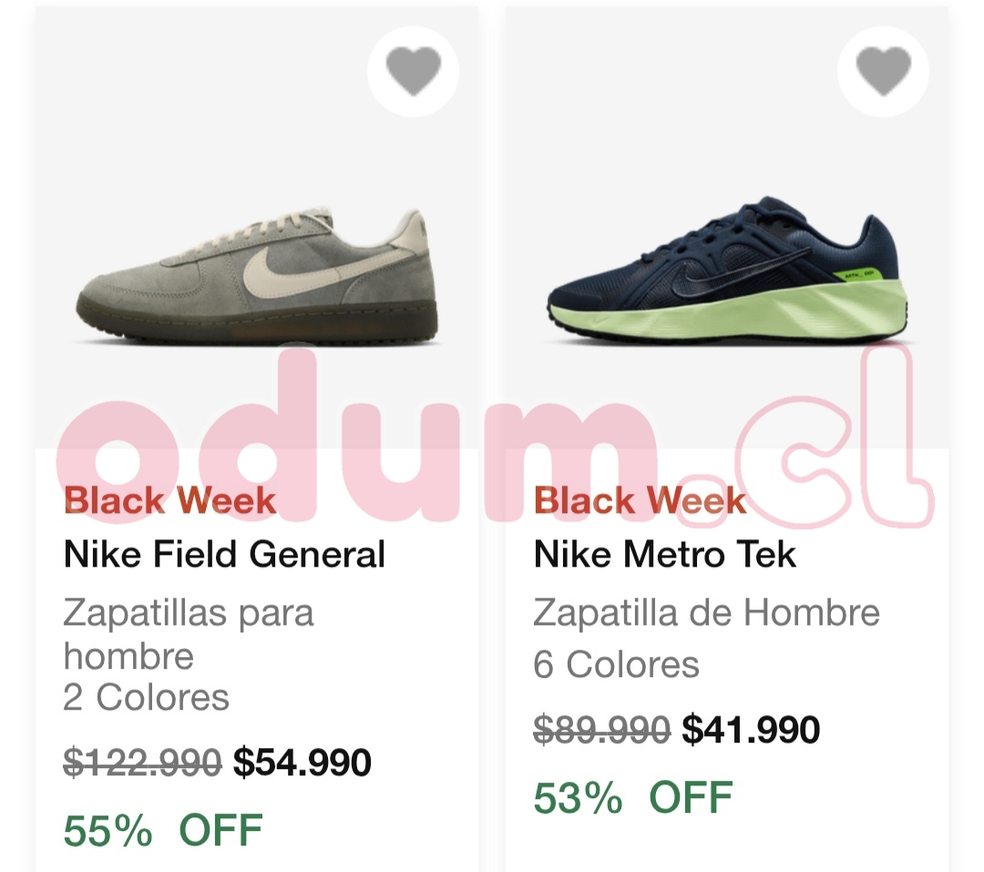
Task: Select the Nike Field General title
Action: click(224, 554)
